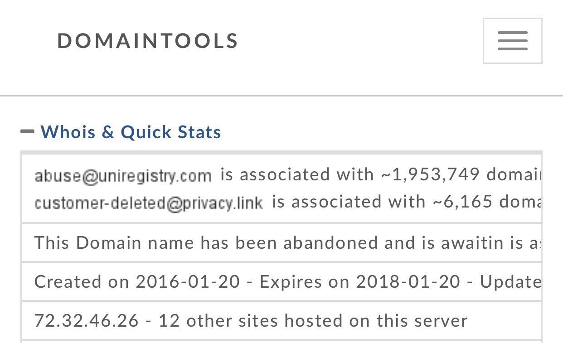
Task: Open 12 other sites hosted on this server
Action: pos(313,320)
